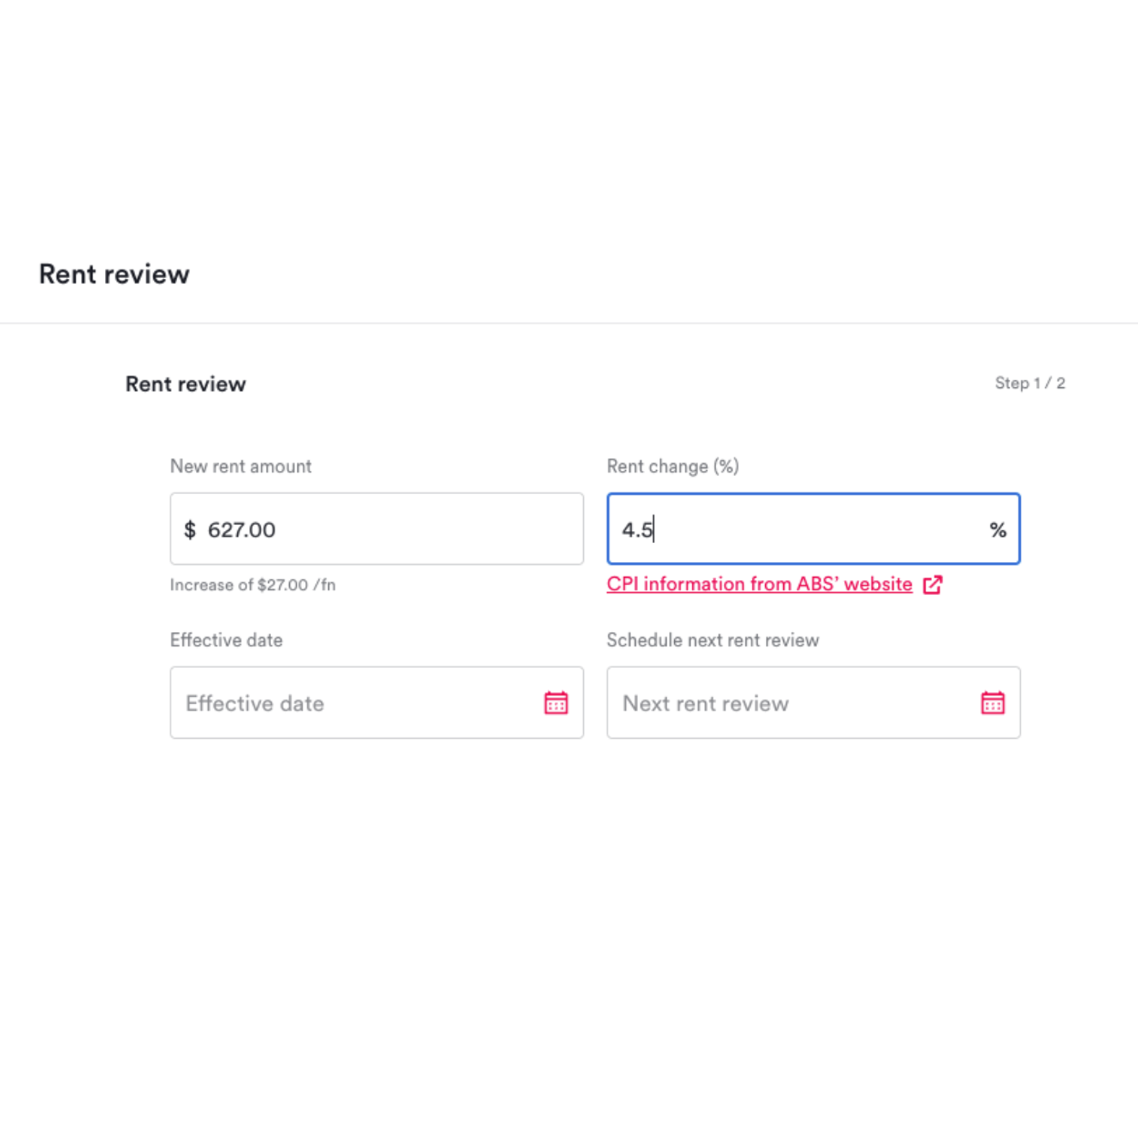Click the Increase of $27.00 /fn helper text
Screen dimensions: 1138x1138
(253, 585)
